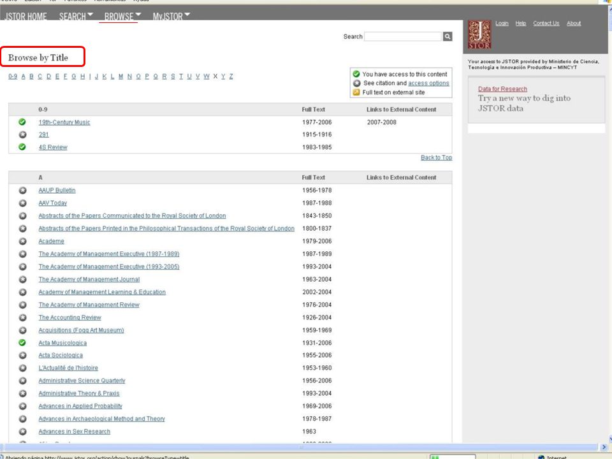Click the horizontal scrollbar at the bottom

click(x=300, y=447)
